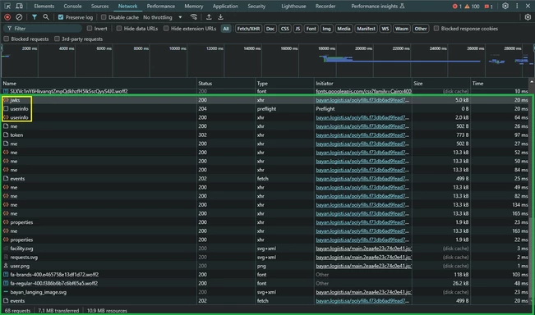Image resolution: width=535 pixels, height=315 pixels.
Task: Open the Application tab
Action: [225, 6]
